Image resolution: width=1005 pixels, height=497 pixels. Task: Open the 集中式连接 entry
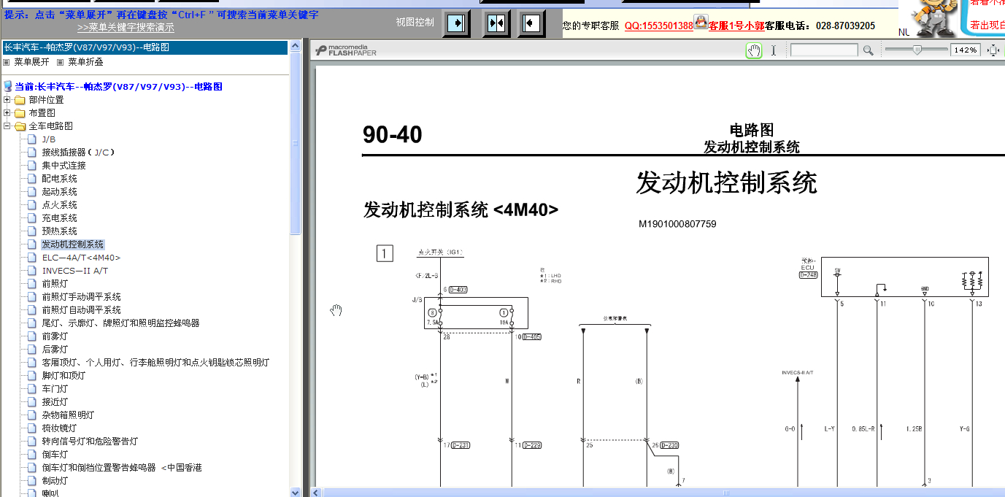coord(63,165)
